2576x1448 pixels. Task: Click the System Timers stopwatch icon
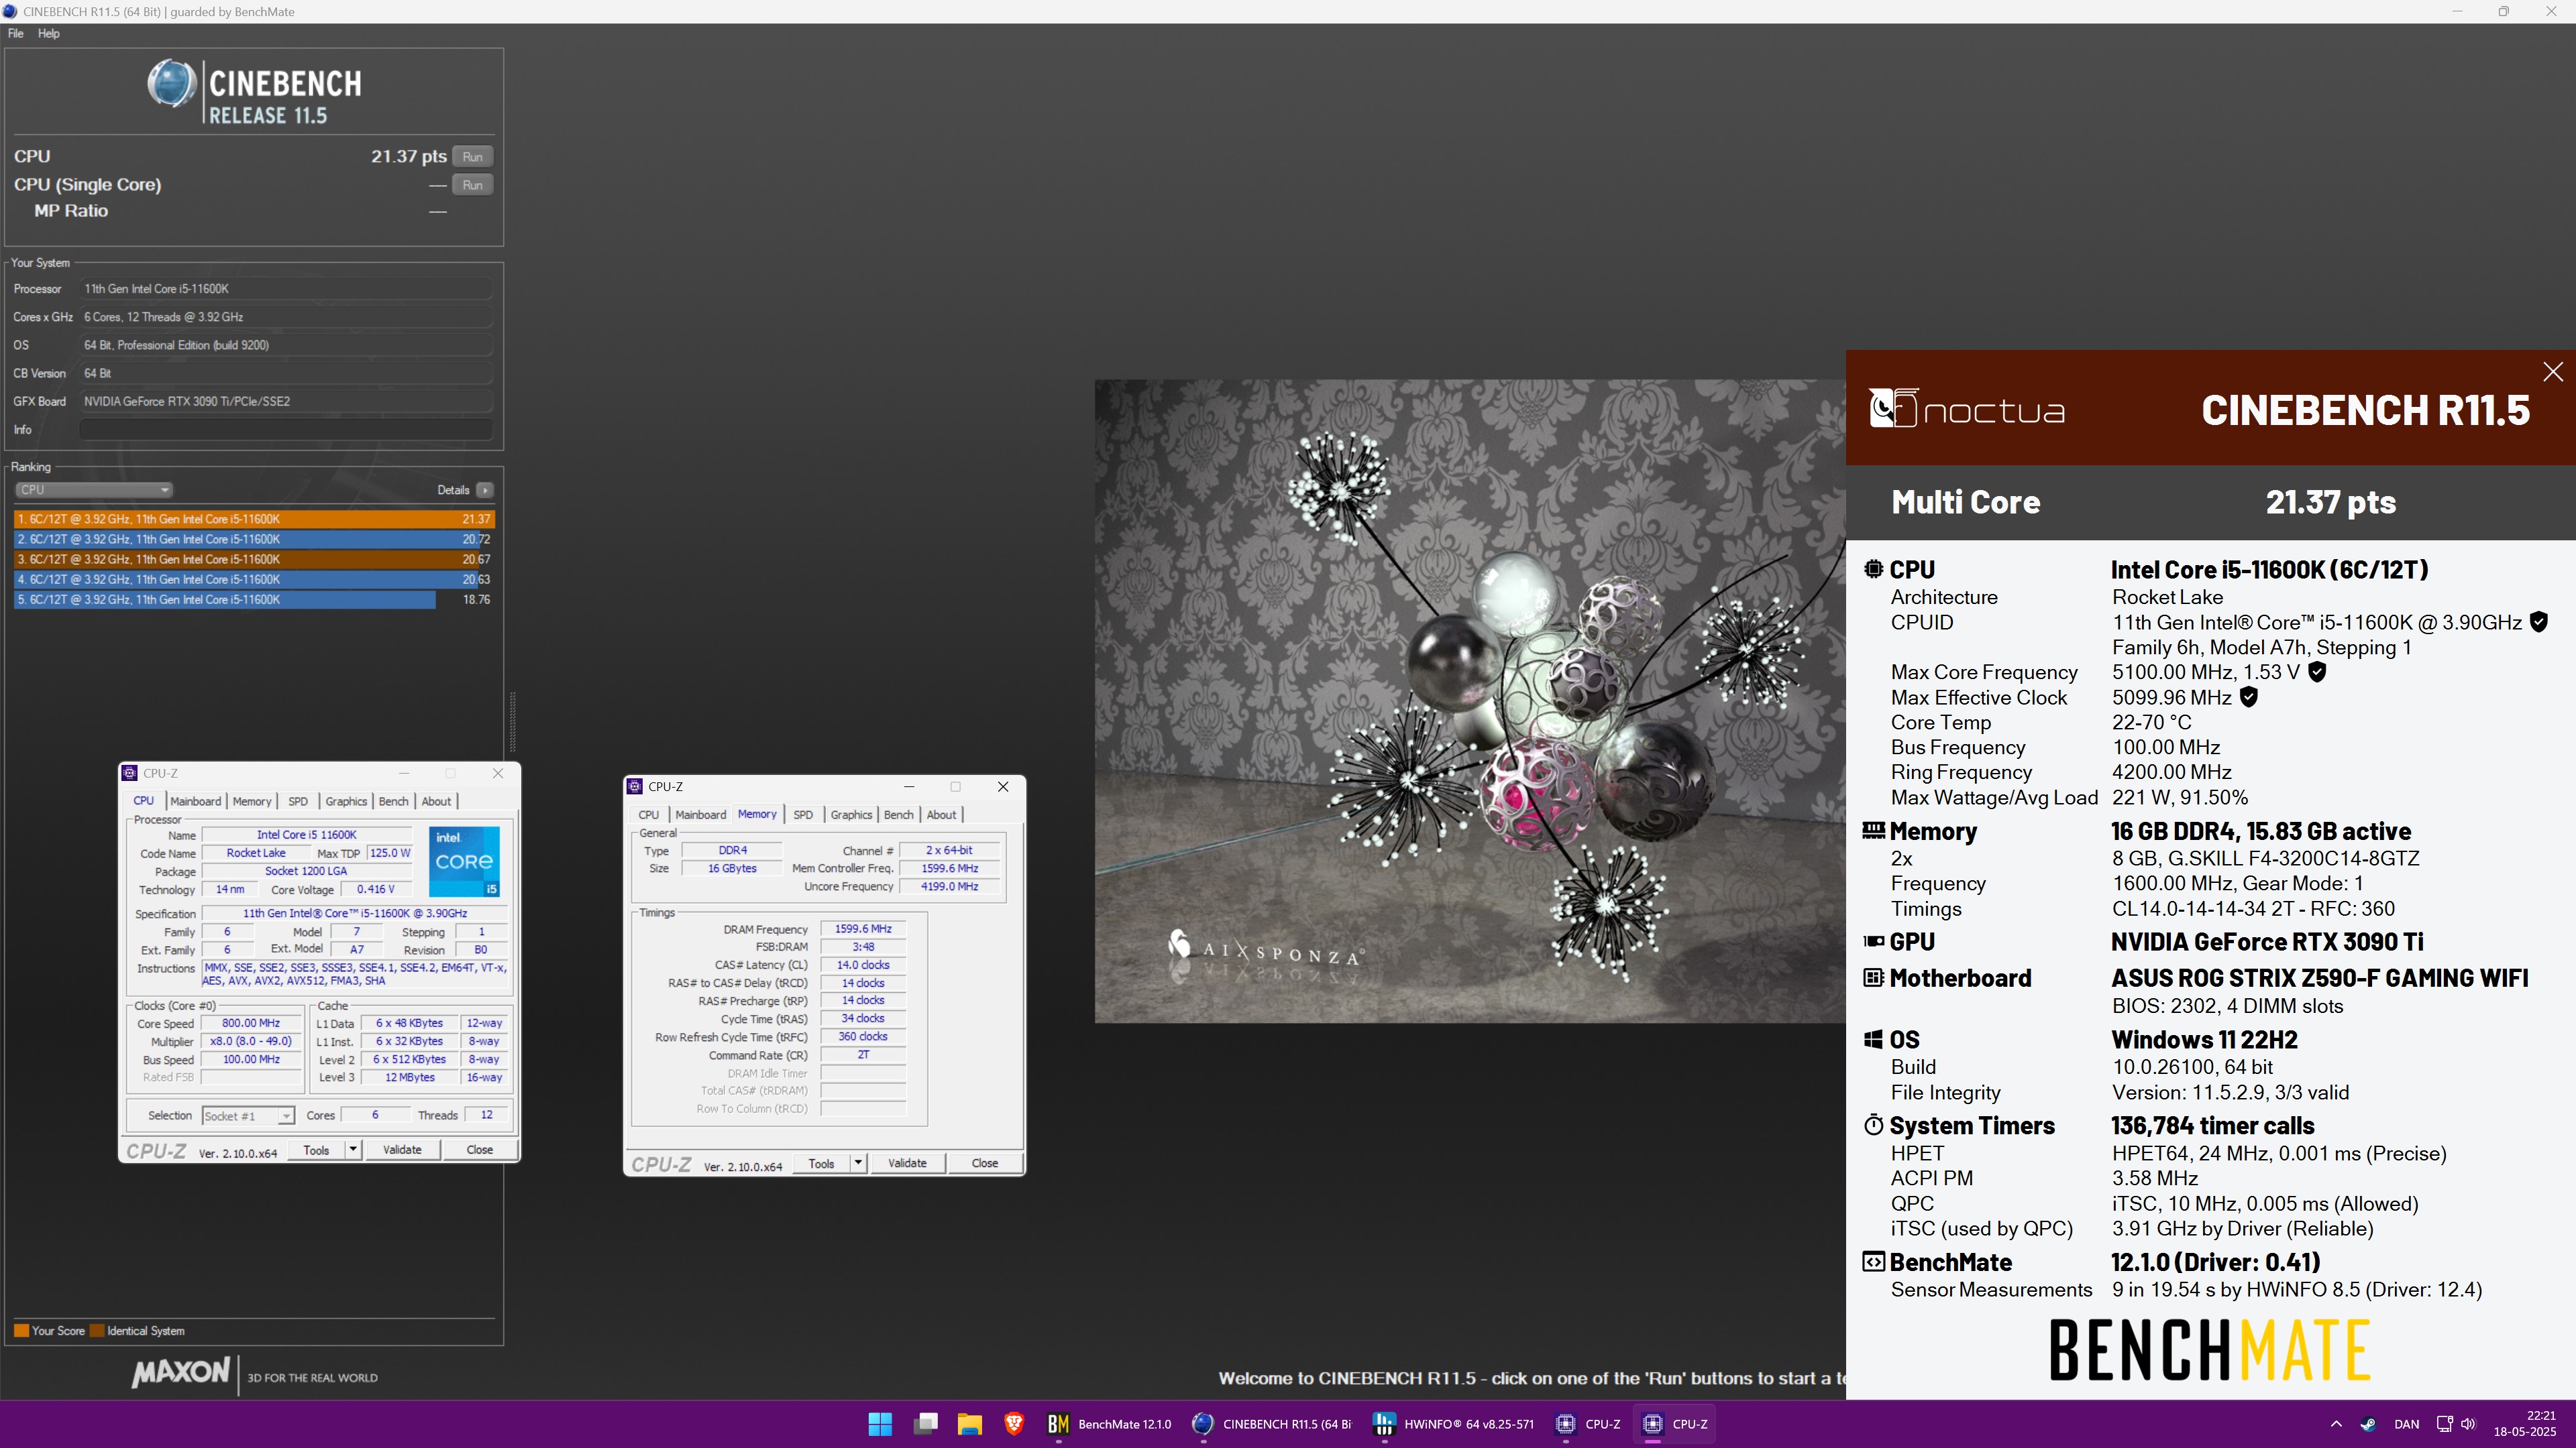point(1873,1126)
